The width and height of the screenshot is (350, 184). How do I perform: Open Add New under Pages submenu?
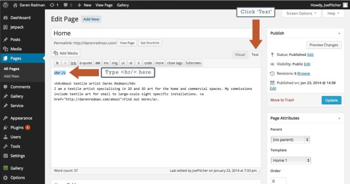click(x=11, y=76)
